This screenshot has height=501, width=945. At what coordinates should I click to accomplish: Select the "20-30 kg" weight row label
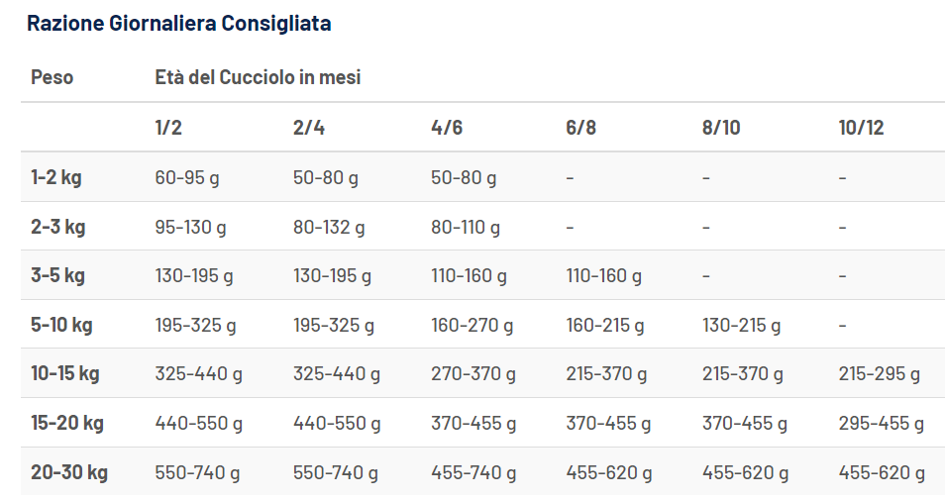pyautogui.click(x=68, y=472)
